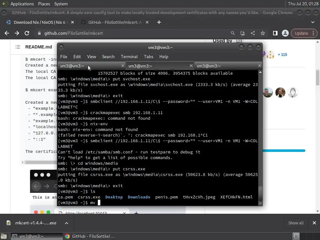Open README outline list icon
The height and width of the screenshot is (240, 320).
pos(18,47)
